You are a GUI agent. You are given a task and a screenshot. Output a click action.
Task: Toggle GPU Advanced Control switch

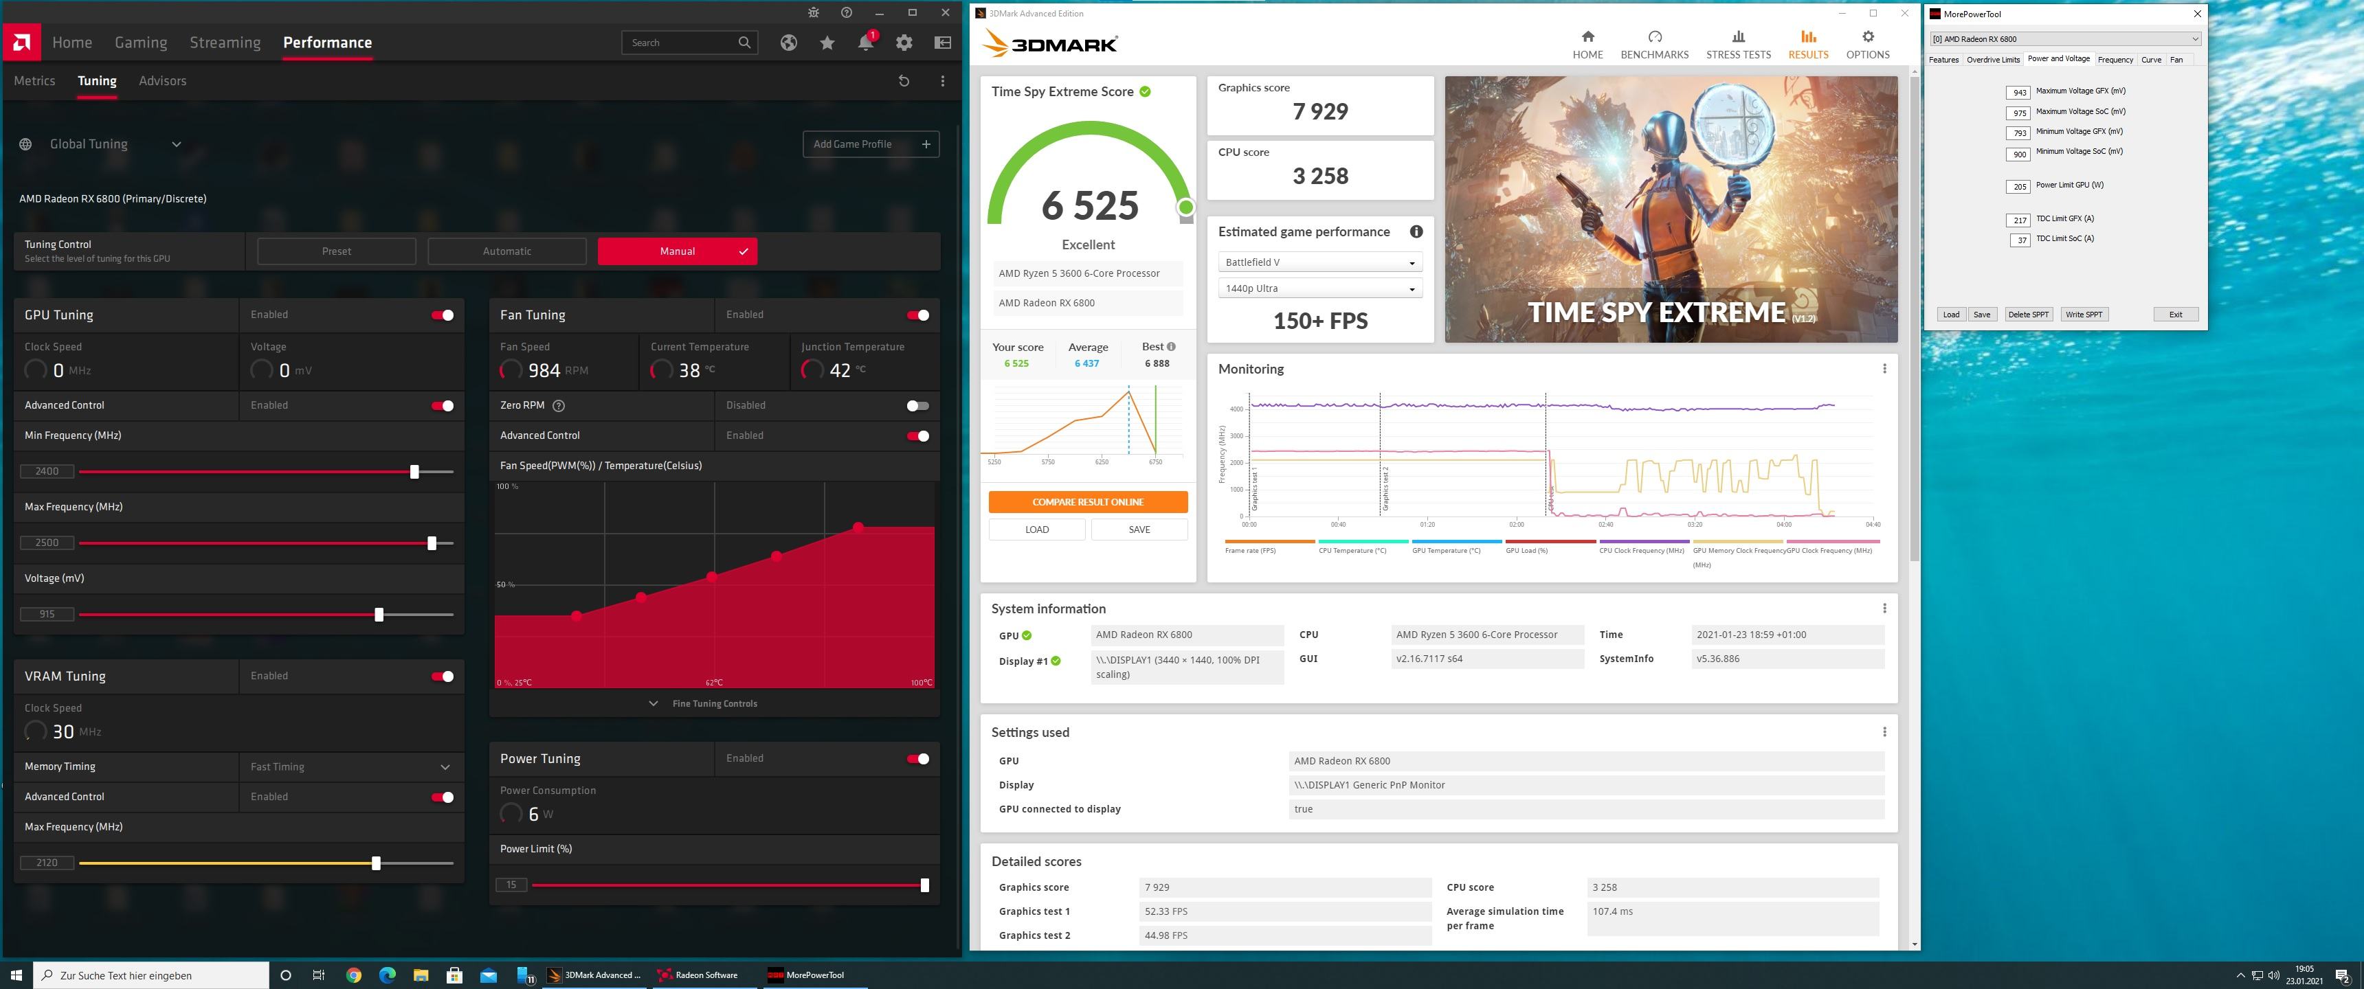[443, 405]
